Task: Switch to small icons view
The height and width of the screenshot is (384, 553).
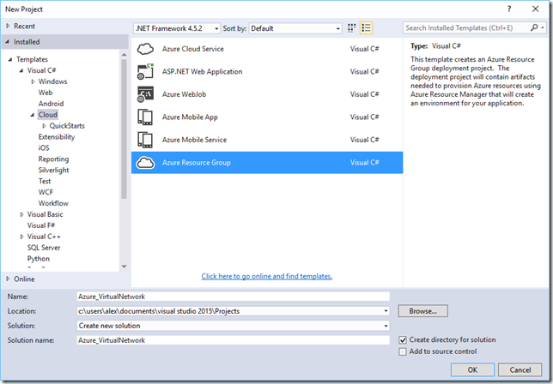Action: point(351,28)
